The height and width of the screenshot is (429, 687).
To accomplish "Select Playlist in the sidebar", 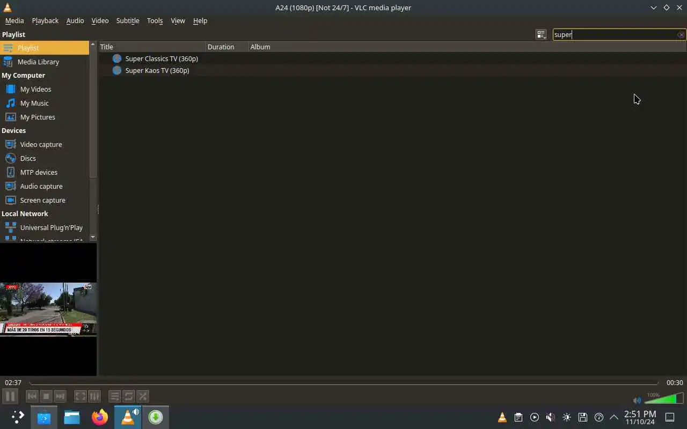I will (x=45, y=48).
